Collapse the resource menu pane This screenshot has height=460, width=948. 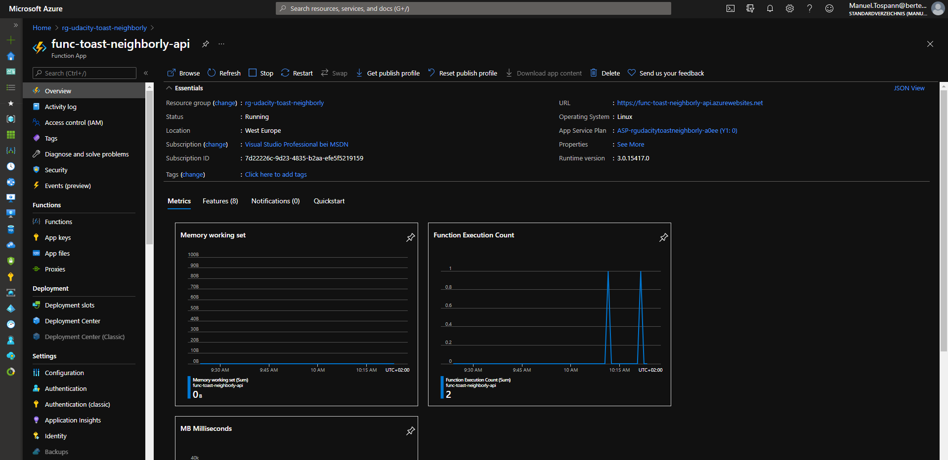[146, 73]
